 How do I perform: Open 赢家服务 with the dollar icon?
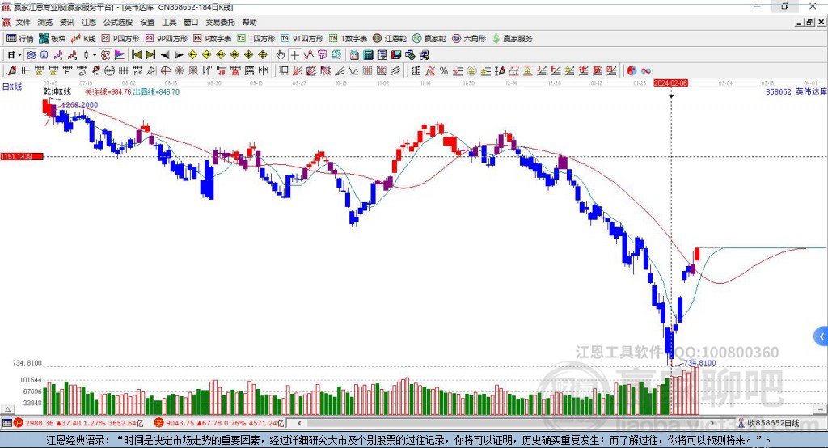513,39
